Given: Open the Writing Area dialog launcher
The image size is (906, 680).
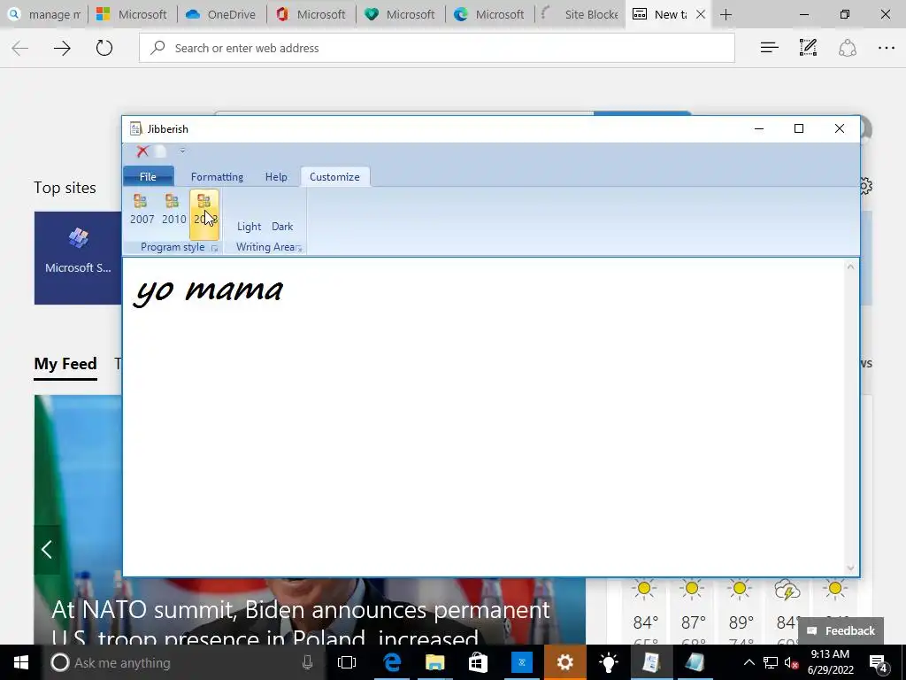Looking at the screenshot, I should (299, 249).
